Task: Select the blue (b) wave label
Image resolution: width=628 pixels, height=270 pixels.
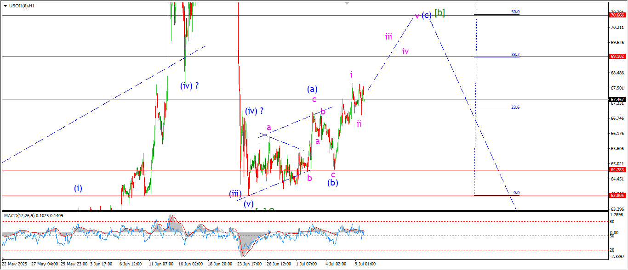Action: pos(333,183)
